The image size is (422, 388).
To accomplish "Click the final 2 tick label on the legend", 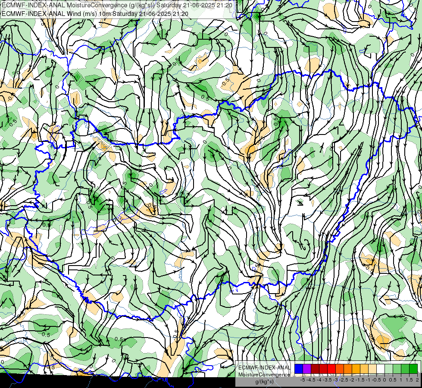I will tap(417, 380).
